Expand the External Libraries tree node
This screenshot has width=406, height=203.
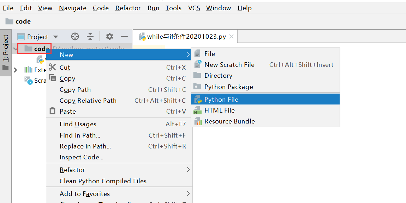15,70
